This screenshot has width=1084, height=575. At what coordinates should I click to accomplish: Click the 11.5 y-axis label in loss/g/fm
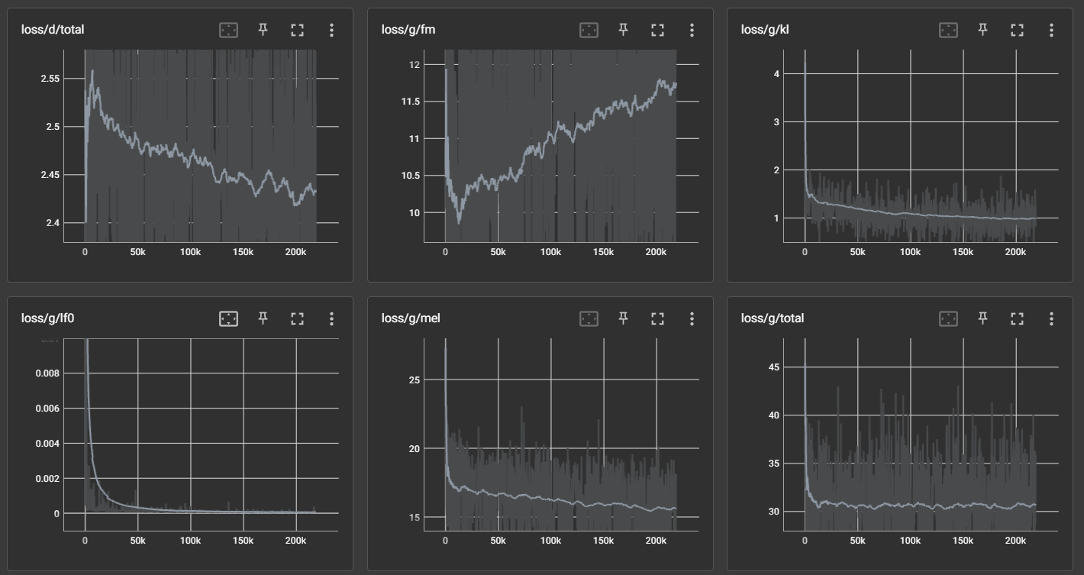tap(410, 102)
